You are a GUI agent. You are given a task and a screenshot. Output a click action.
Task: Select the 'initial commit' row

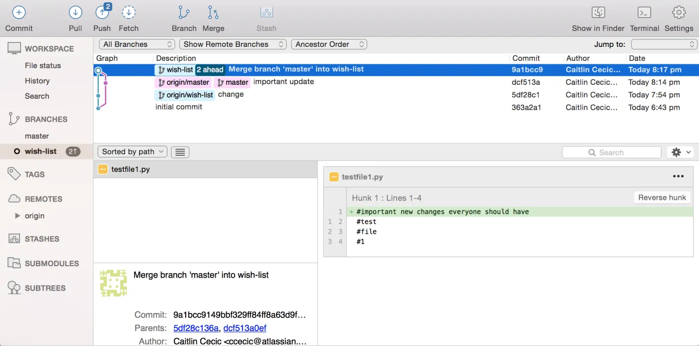point(396,107)
